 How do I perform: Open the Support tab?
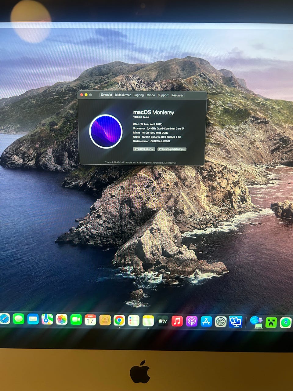click(163, 95)
